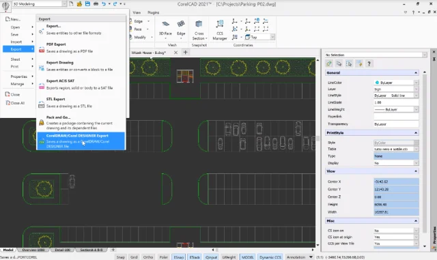
Task: Switch to the Model sheet tab
Action: click(x=8, y=250)
